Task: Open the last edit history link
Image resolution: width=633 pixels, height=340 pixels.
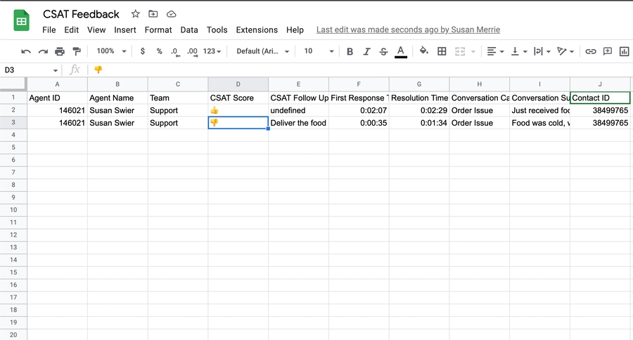Action: 408,30
